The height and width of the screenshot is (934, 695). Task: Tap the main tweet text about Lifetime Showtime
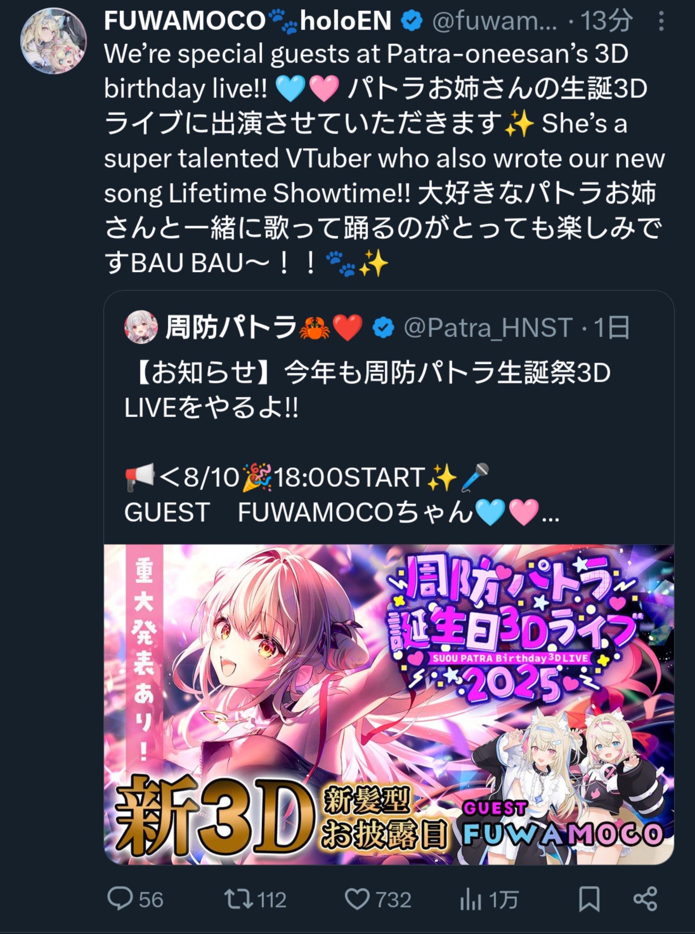384,159
